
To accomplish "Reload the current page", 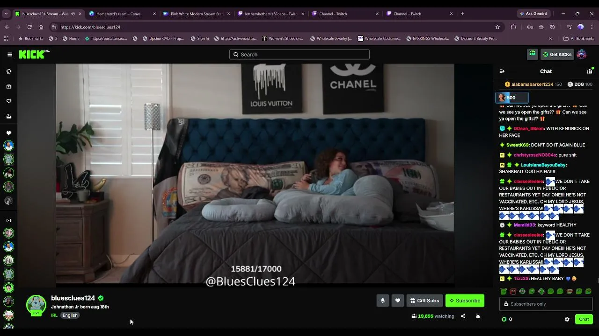I will 29,27.
